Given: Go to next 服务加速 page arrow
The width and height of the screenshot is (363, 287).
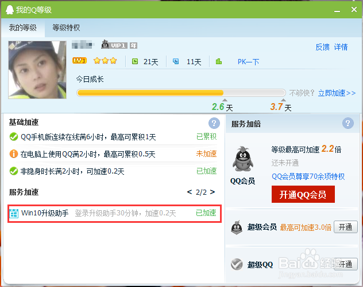Looking at the screenshot, I should click(x=213, y=192).
